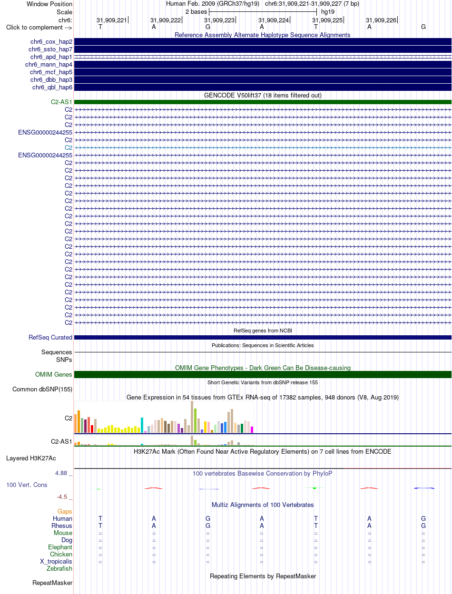Click the Mouse species label

click(x=63, y=533)
